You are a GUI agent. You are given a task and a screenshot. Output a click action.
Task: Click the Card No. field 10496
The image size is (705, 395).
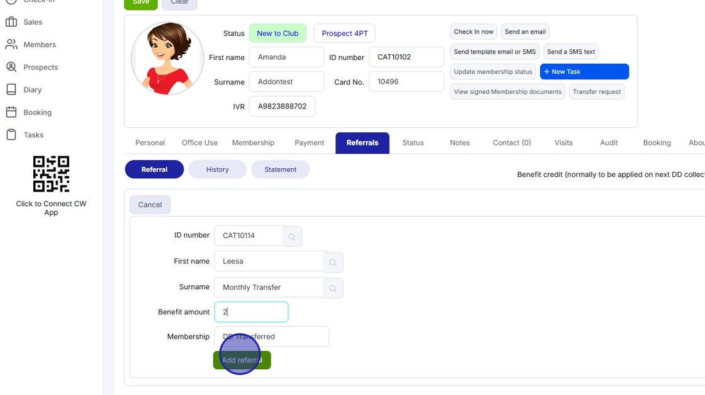(407, 81)
